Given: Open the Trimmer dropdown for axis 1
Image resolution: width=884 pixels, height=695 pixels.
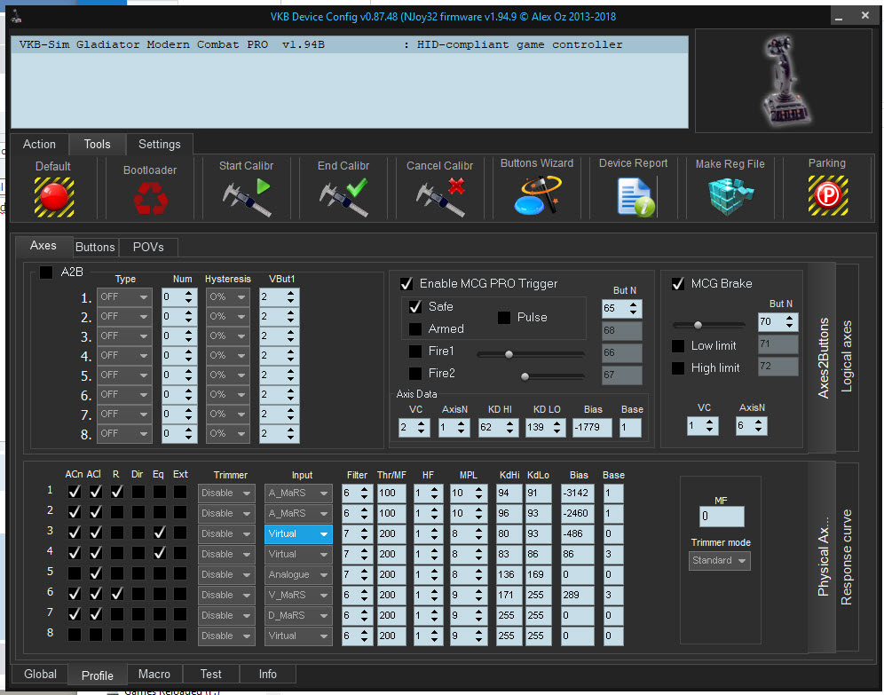Looking at the screenshot, I should coord(226,494).
